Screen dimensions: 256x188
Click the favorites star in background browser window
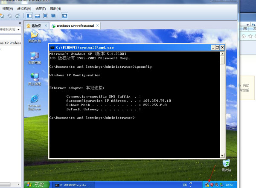(x=250, y=36)
